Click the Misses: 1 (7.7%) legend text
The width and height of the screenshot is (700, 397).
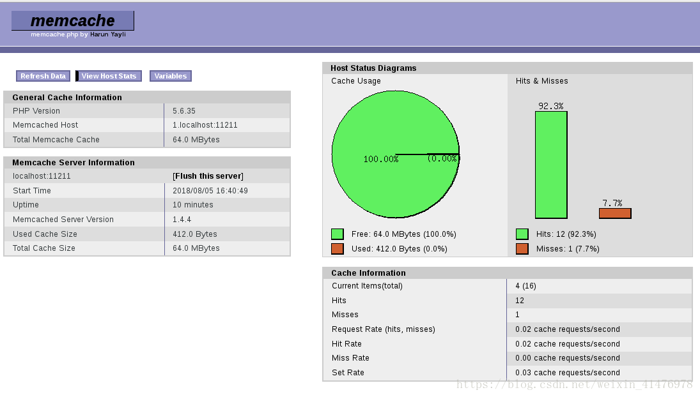click(568, 249)
